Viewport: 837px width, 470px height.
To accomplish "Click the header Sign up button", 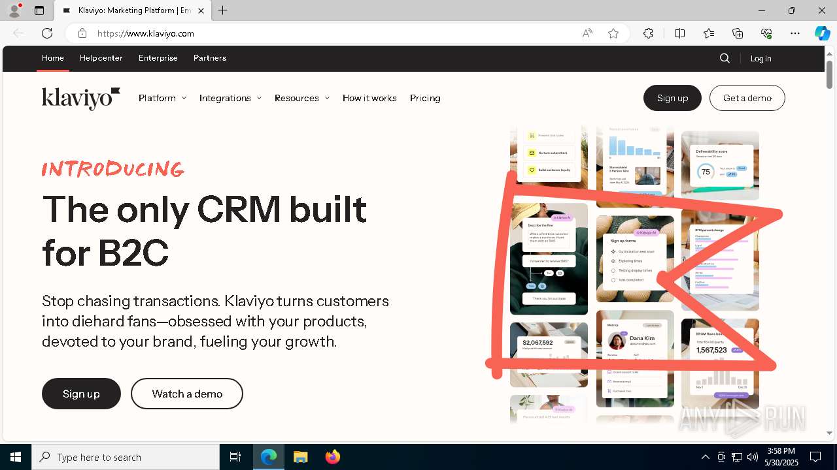I will 672,98.
